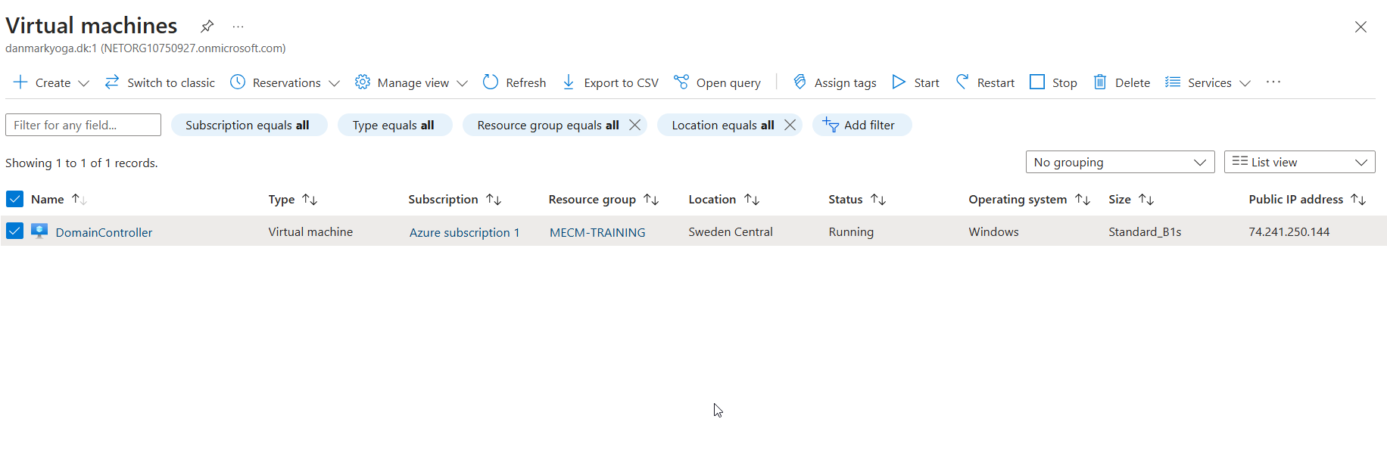Open the Services menu
Screen dimensions: 1387x450
(1208, 82)
